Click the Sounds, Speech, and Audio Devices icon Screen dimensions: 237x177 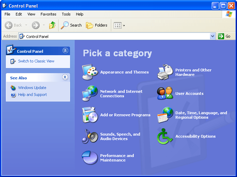[x=90, y=136]
